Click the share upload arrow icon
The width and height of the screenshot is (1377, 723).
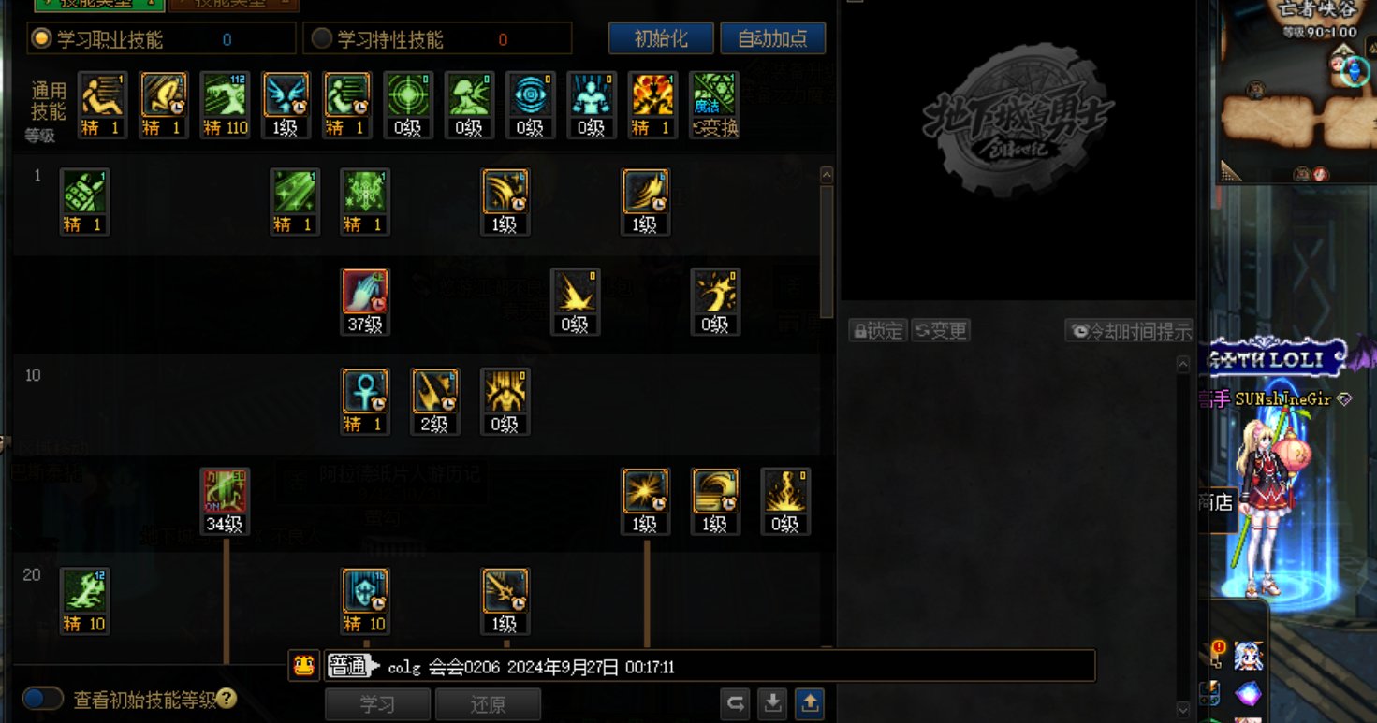point(810,703)
